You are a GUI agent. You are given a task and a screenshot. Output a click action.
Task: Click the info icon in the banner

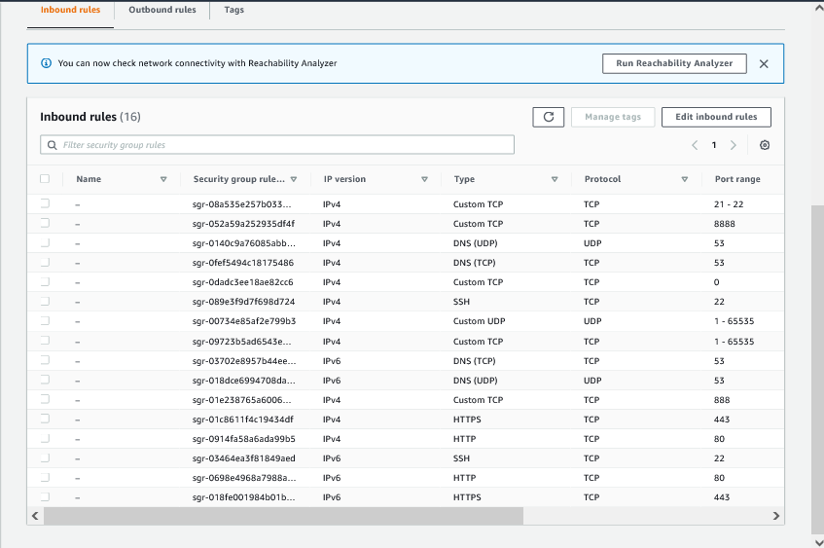tap(46, 63)
